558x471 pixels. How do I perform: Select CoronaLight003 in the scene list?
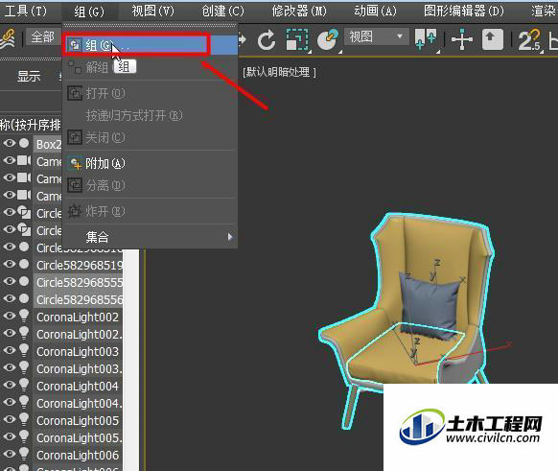pyautogui.click(x=78, y=351)
